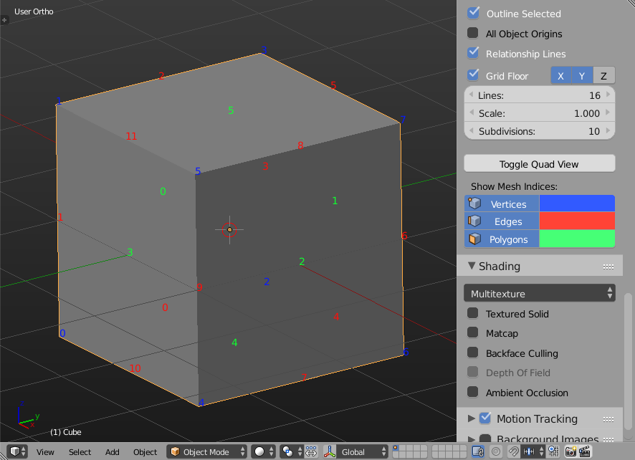
Task: Increase the Subdivisions value with right arrow
Action: 608,131
